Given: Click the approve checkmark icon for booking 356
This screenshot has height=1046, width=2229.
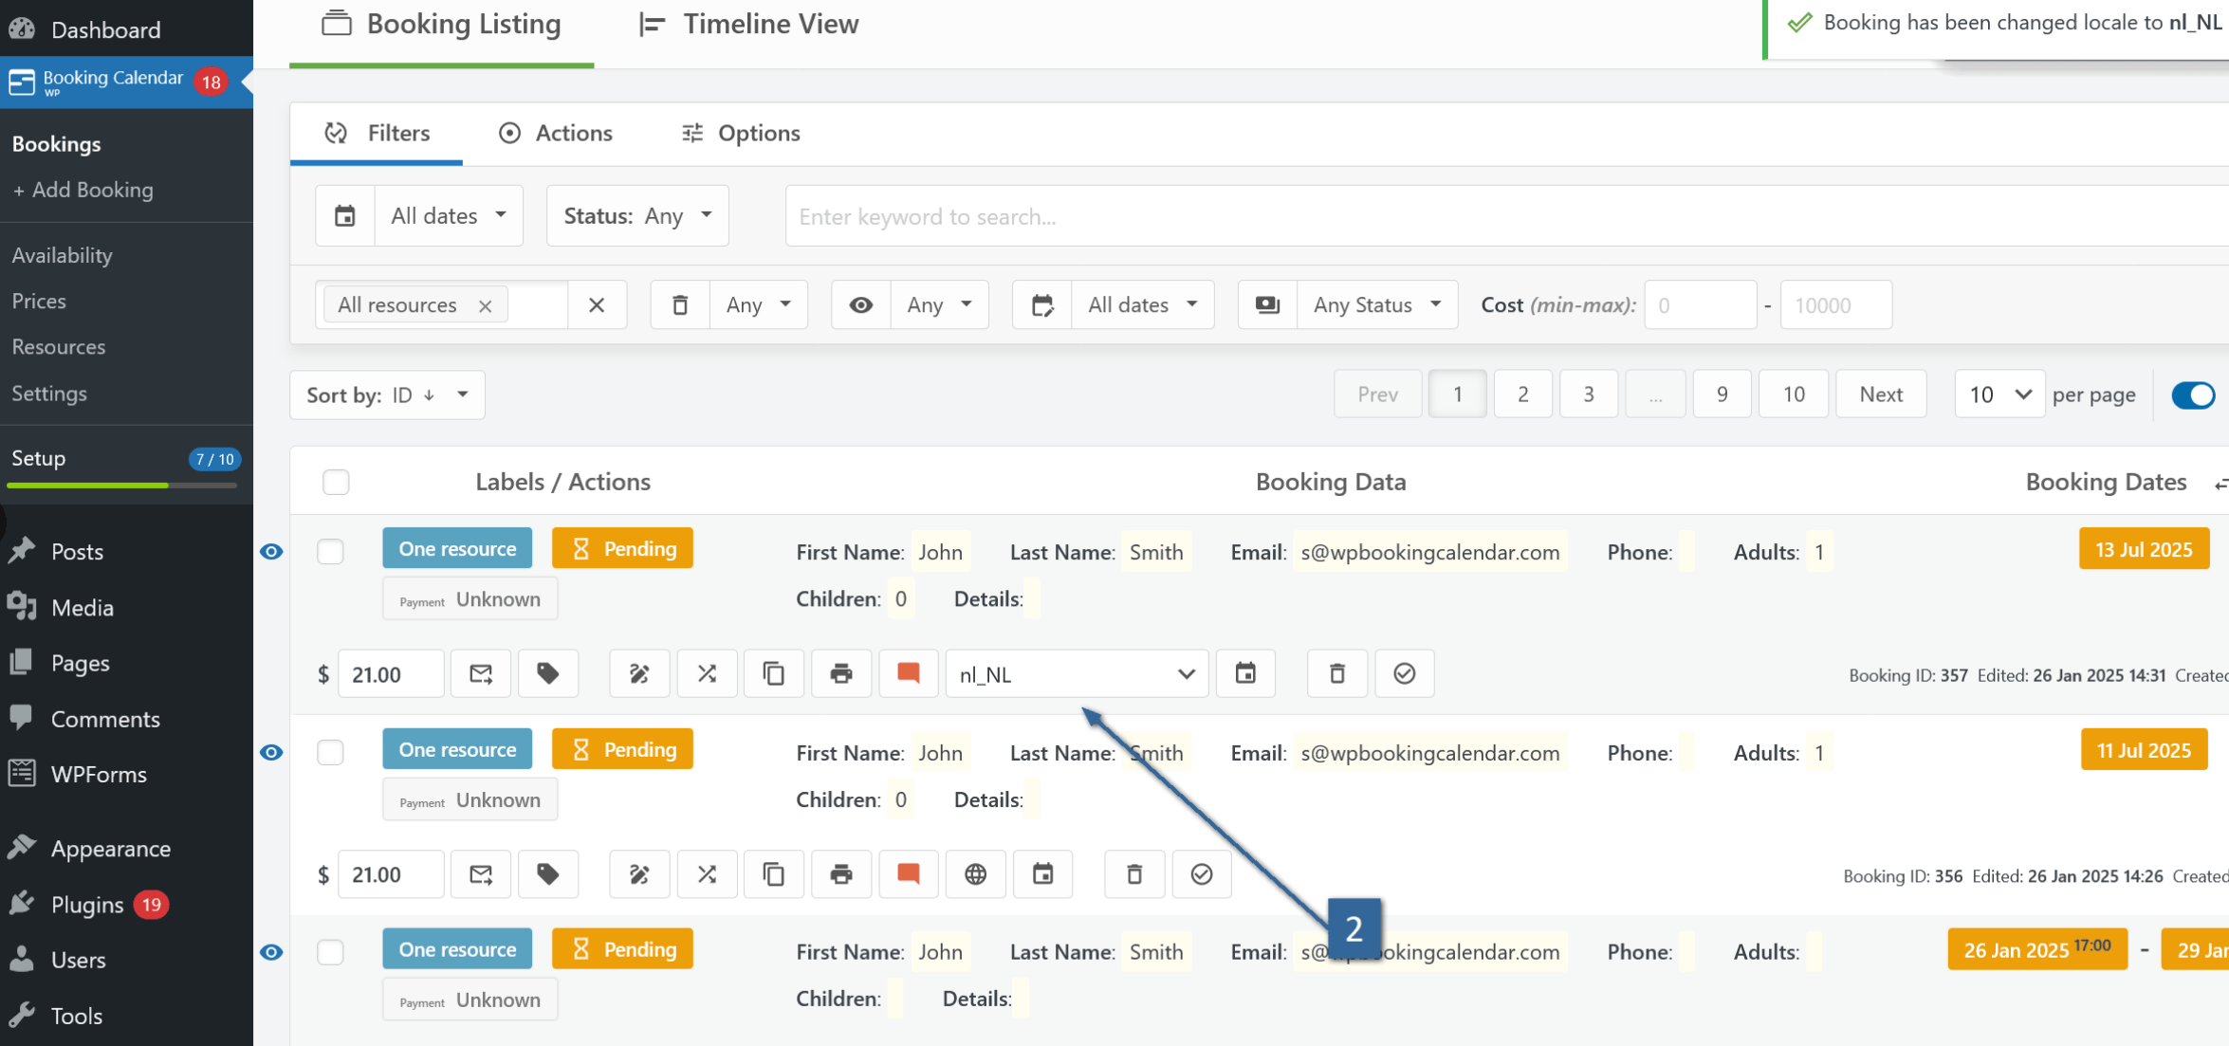Looking at the screenshot, I should click(x=1201, y=874).
